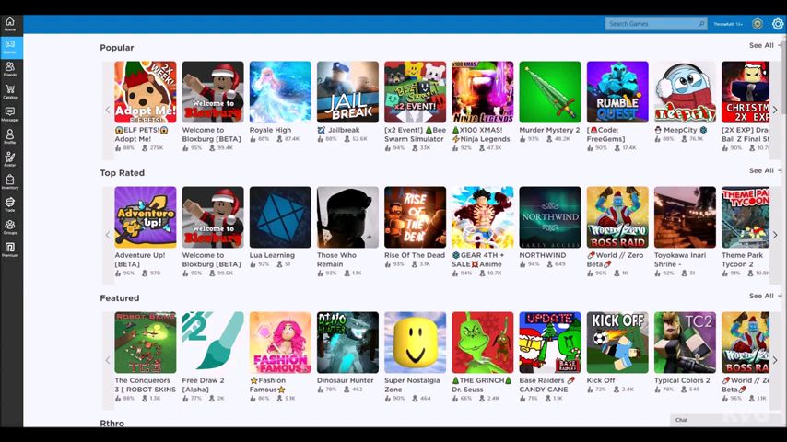Open the Jailbreak game thumbnail
The width and height of the screenshot is (787, 442).
347,92
